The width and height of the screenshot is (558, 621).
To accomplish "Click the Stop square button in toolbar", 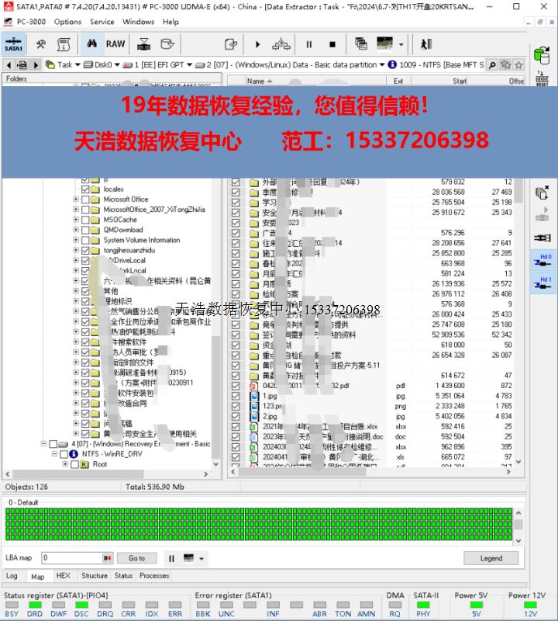I will (x=332, y=44).
